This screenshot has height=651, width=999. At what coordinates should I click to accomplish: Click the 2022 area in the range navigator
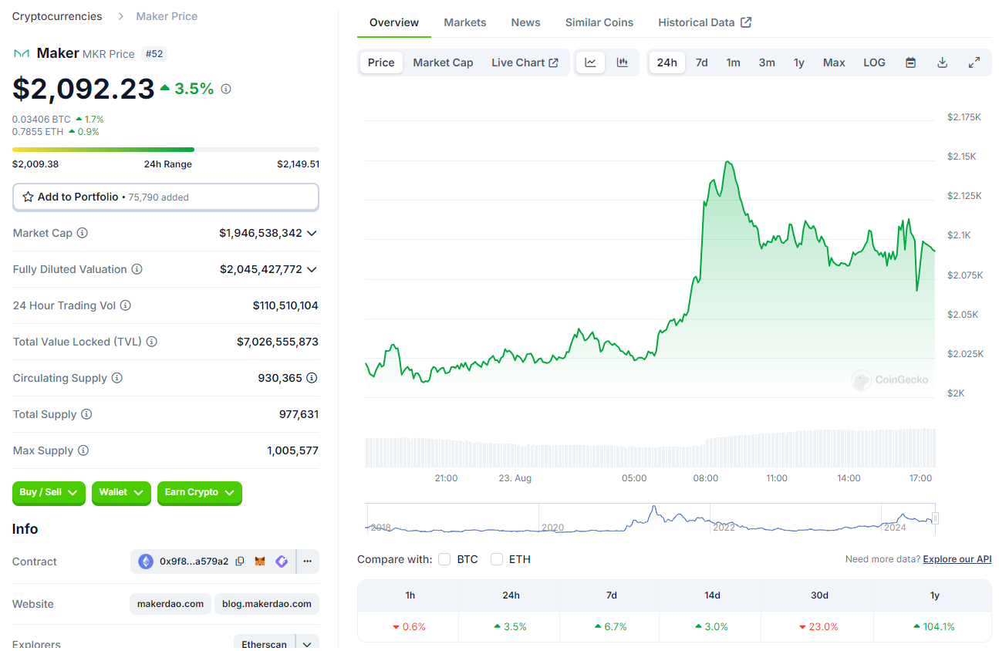(724, 528)
